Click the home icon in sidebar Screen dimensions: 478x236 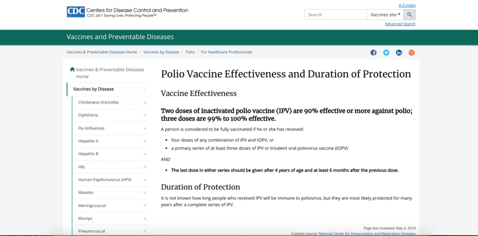click(72, 69)
